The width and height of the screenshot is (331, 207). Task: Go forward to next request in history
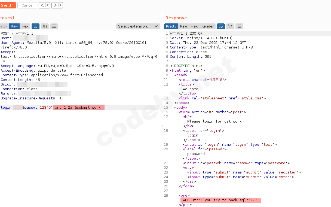click(x=55, y=5)
